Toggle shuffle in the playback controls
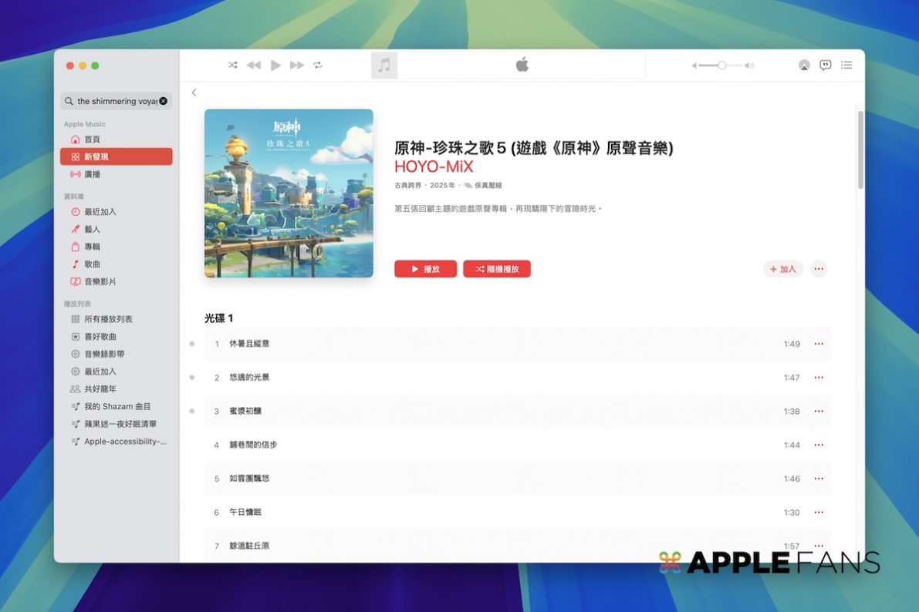919x612 pixels. [x=232, y=66]
